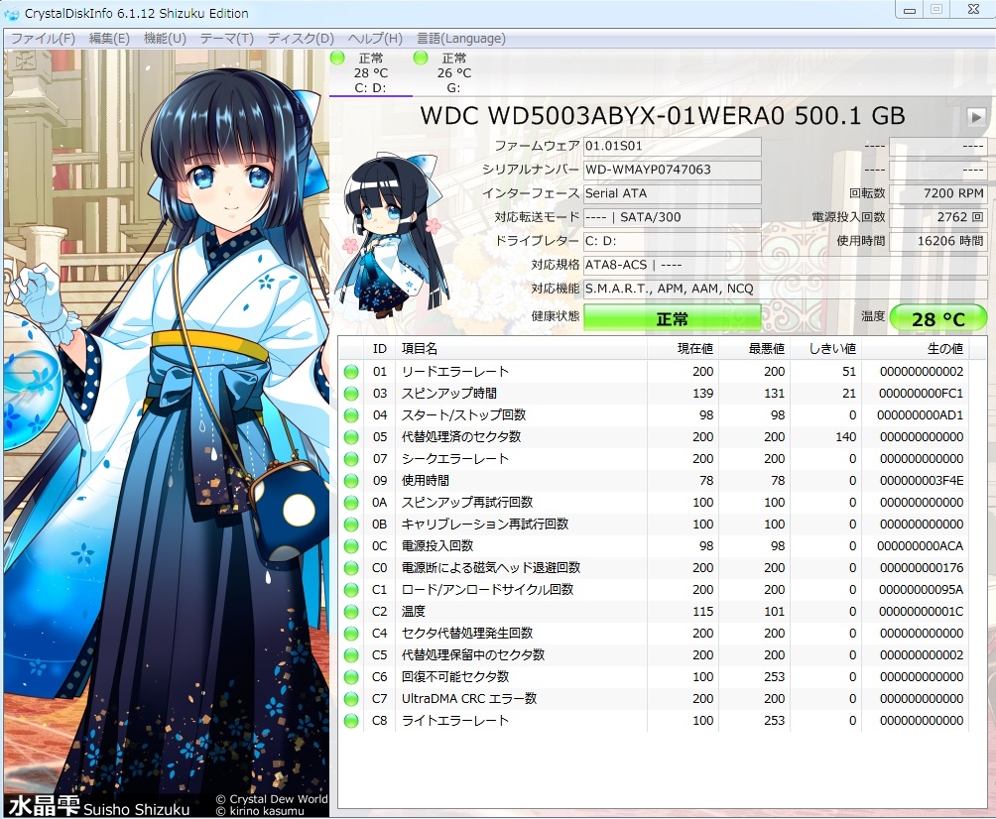Viewport: 996px width, 819px height.
Task: Click status icon for スピンアップ再試行回数 row
Action: 350,503
